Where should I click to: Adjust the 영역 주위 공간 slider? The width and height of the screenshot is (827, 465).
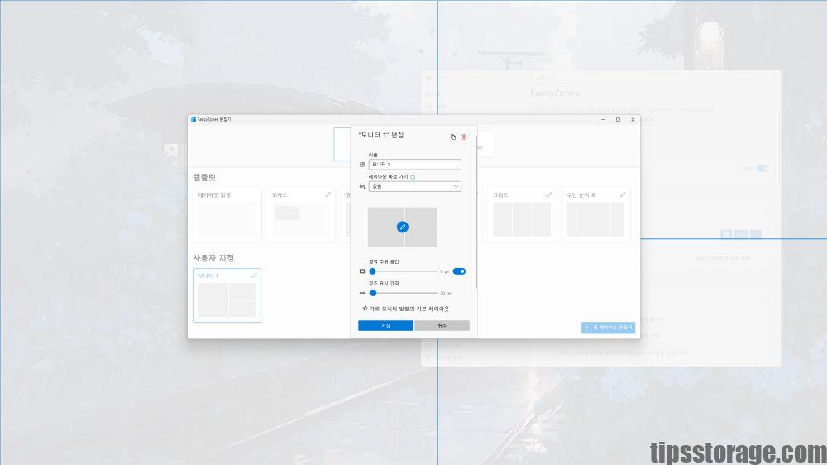[x=405, y=271]
